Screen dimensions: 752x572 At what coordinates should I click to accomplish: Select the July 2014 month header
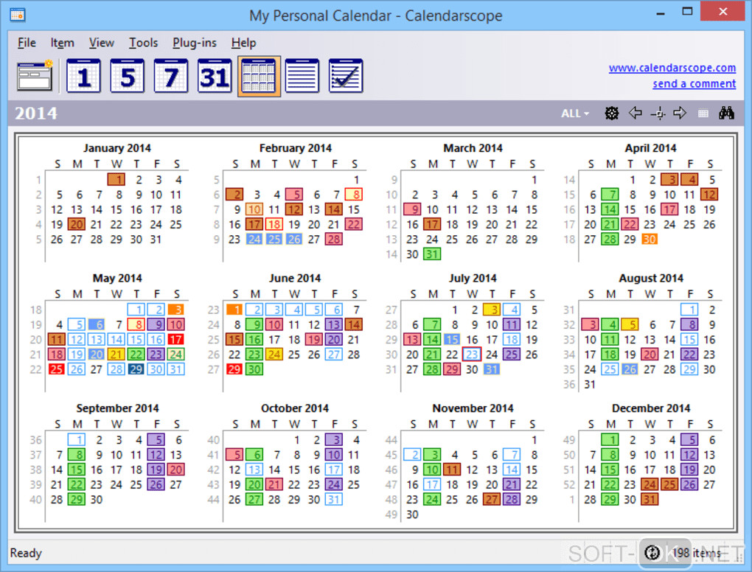click(473, 278)
